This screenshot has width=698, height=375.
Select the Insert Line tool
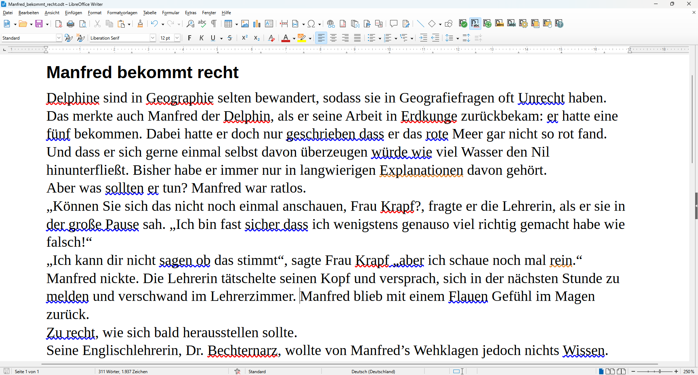point(421,24)
